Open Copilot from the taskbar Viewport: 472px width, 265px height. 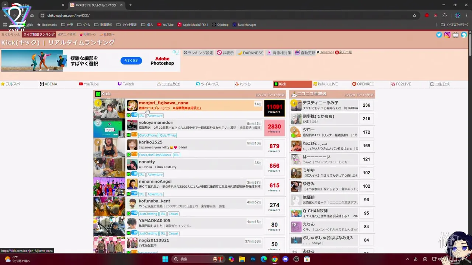point(231,259)
